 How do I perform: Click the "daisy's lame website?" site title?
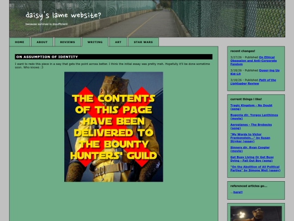(x=63, y=15)
